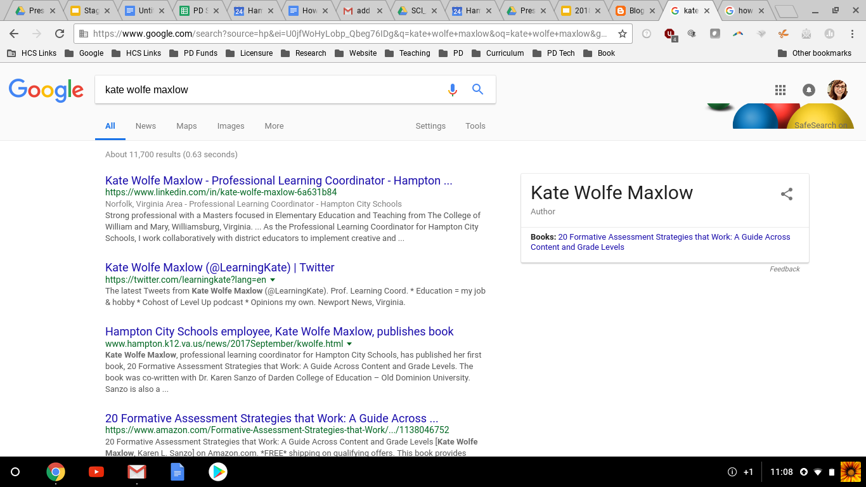Click the gray double-checkmark extension icon
Screen dimensions: 866x487
point(761,34)
